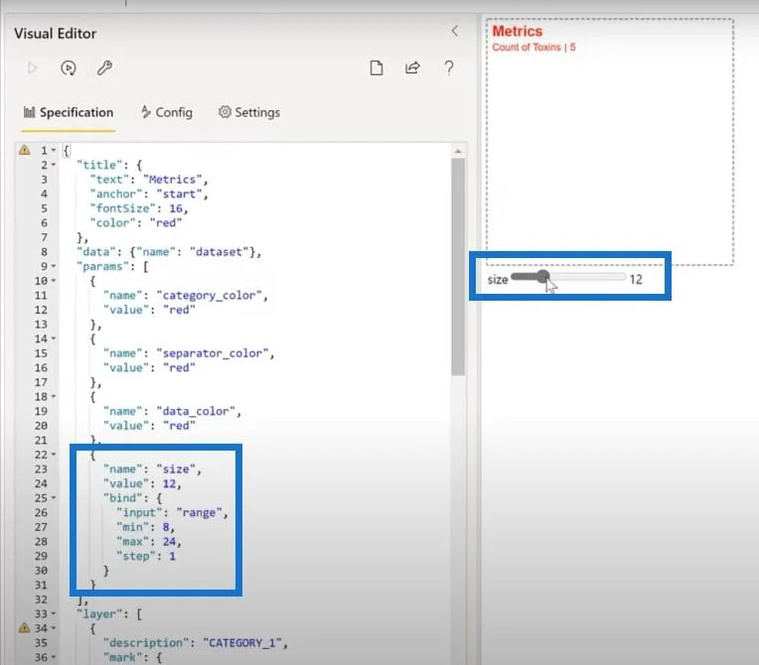Screen dimensions: 759x665
Task: Place cursor on "fontSize": 16 line
Action: [x=139, y=208]
